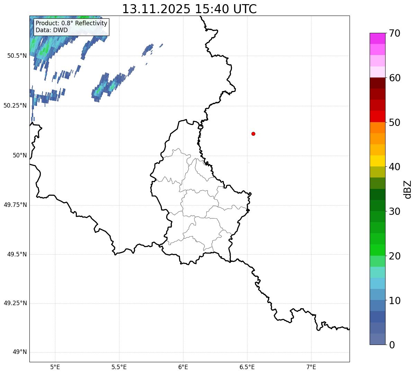Click the 7°E longitude label
Screen dimensions: 416x374
coord(311,367)
